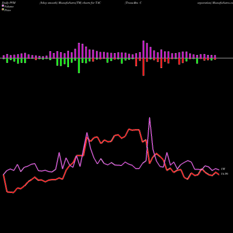Click the longest green price-change bar
The width and height of the screenshot is (233, 233).
point(79,66)
